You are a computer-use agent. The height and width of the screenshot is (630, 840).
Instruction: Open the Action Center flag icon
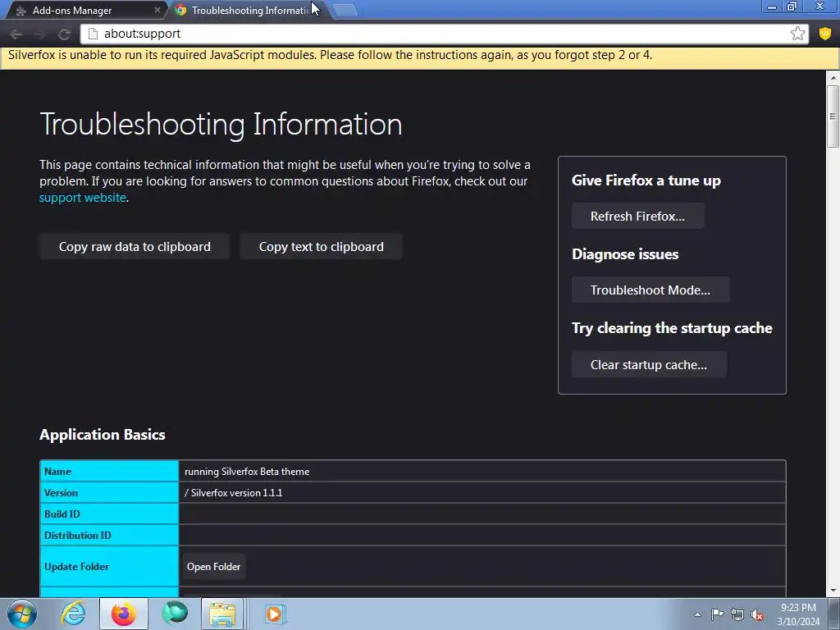(x=717, y=614)
